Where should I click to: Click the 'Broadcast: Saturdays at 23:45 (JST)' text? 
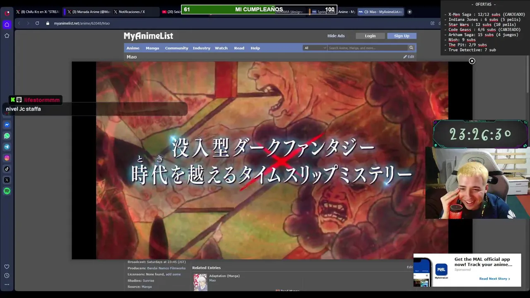click(x=157, y=262)
